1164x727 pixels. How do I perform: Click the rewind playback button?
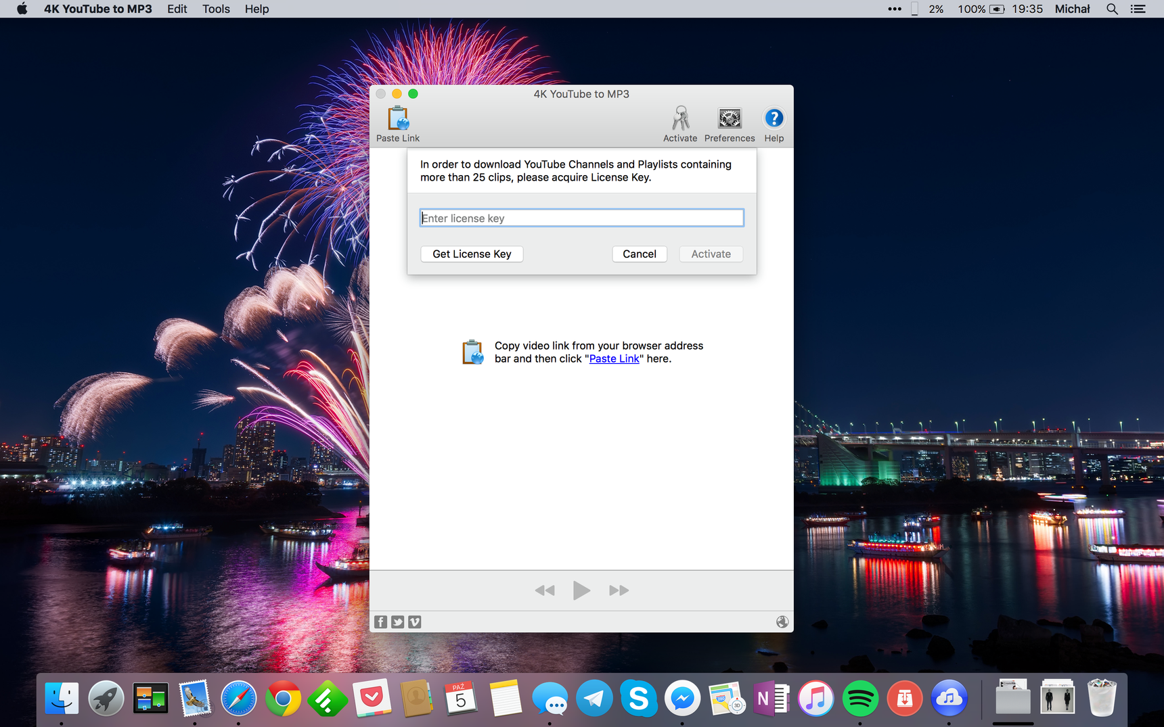point(545,590)
